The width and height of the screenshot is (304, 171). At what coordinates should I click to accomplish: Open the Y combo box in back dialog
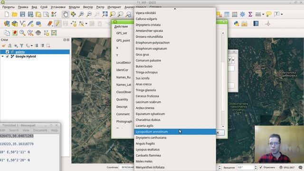231,60
